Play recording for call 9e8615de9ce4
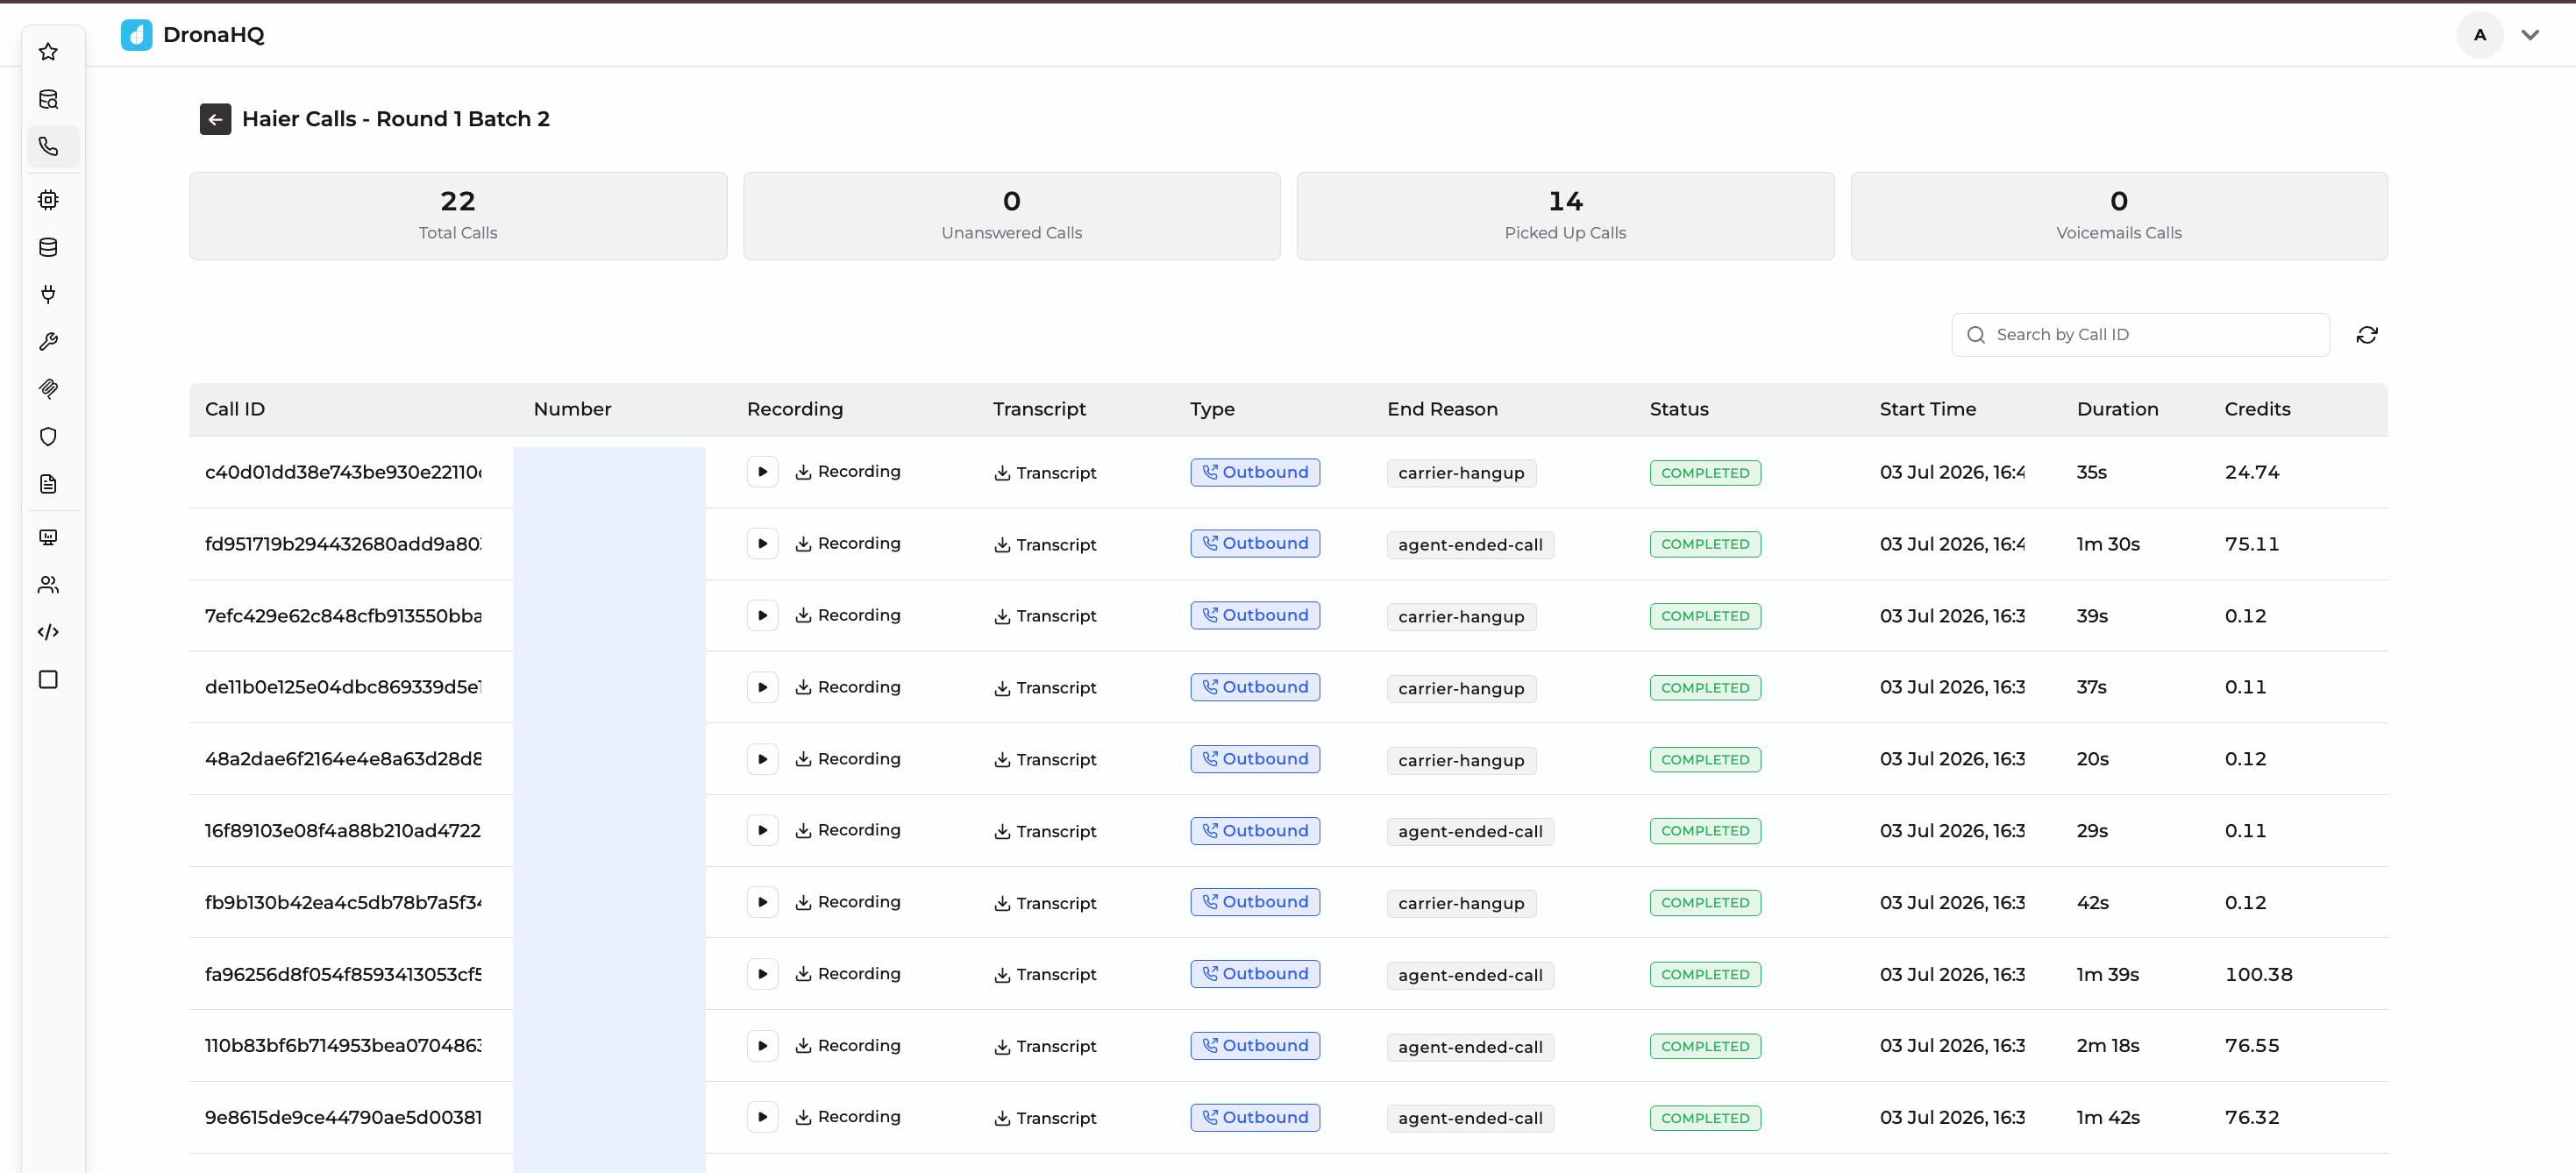The width and height of the screenshot is (2576, 1173). tap(762, 1118)
